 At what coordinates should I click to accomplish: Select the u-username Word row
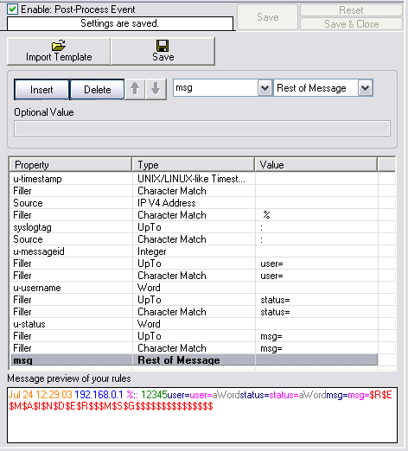[x=194, y=288]
